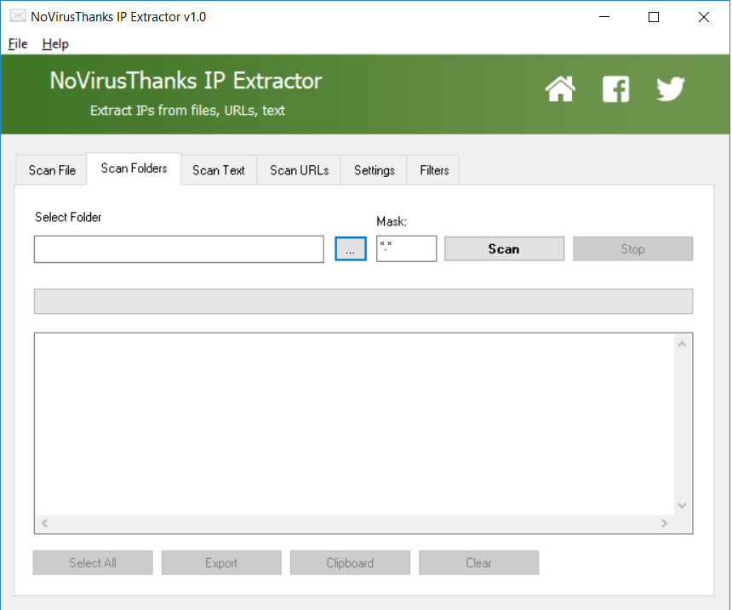This screenshot has height=610, width=732.
Task: Click inside the results list area
Action: pyautogui.click(x=355, y=425)
